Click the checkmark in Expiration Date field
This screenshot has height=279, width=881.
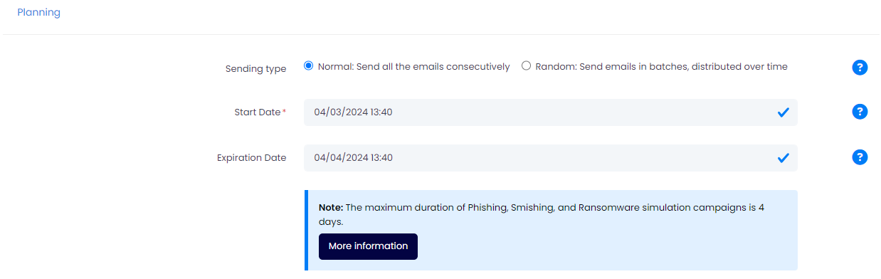point(783,158)
